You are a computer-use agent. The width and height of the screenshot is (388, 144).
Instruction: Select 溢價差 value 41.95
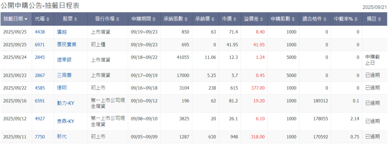[259, 45]
